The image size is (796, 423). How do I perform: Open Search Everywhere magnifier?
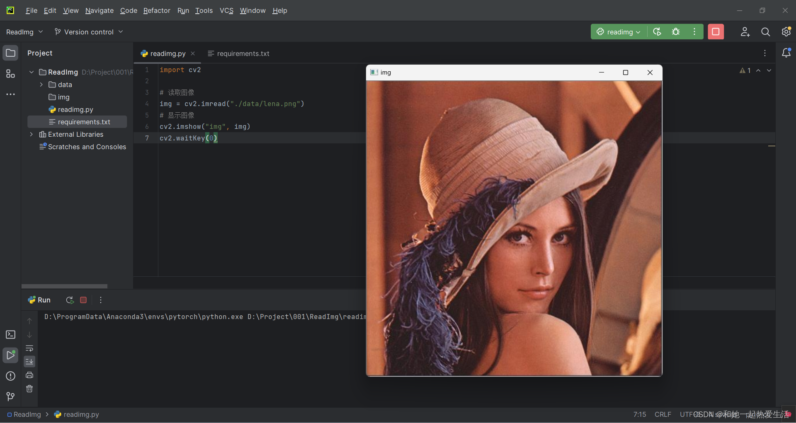(766, 32)
